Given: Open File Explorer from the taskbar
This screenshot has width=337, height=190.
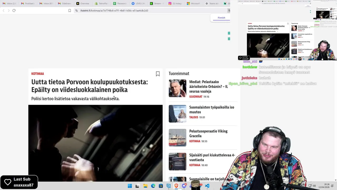Looking at the screenshot, I should click(145, 186).
